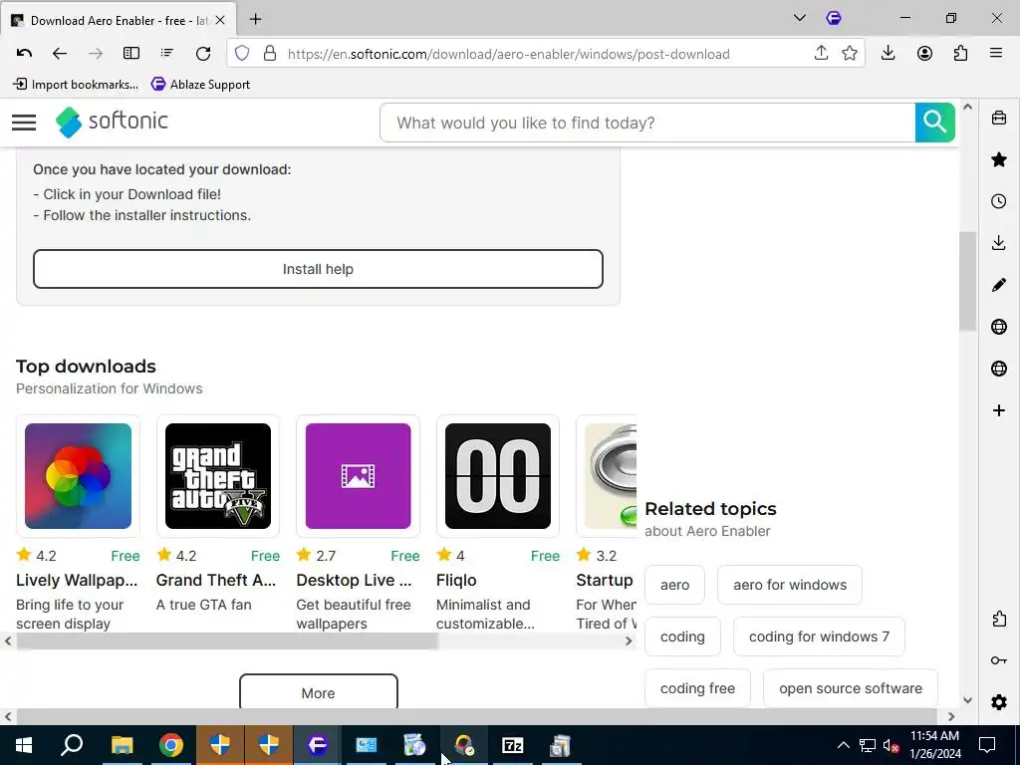Open the sidebar add-ons puzzle icon
This screenshot has height=765, width=1020.
(x=998, y=619)
